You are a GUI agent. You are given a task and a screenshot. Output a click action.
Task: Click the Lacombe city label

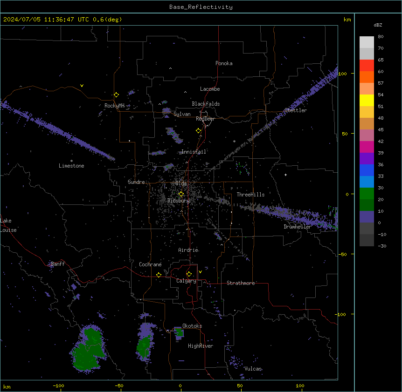pyautogui.click(x=210, y=89)
